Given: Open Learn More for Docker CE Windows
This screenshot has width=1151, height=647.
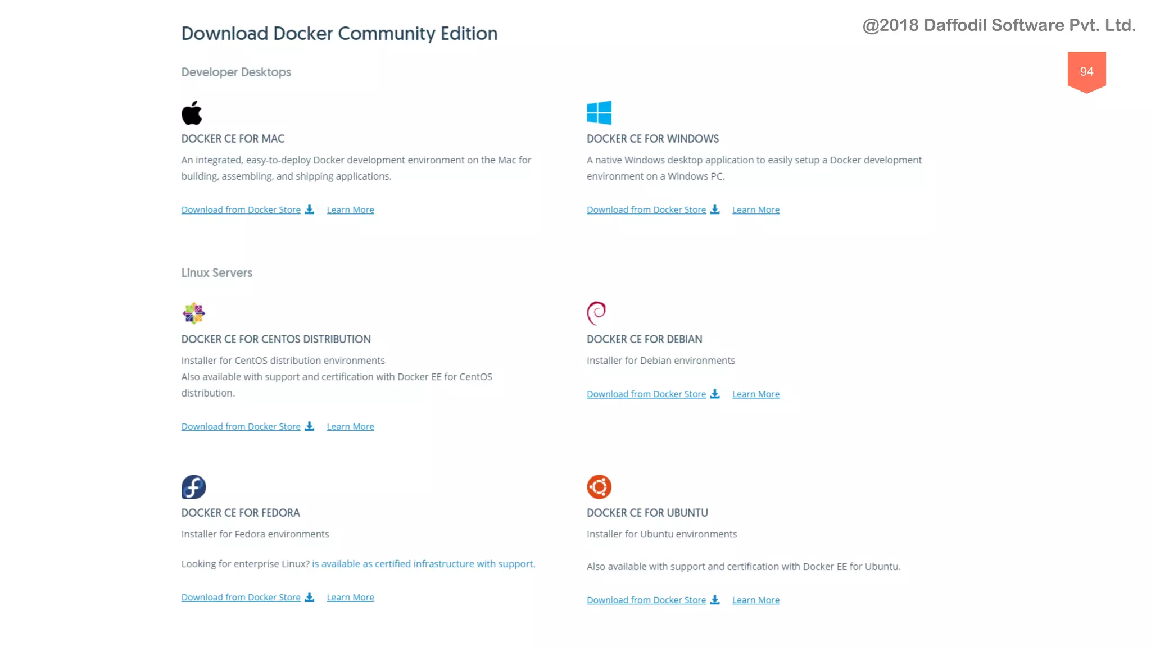Looking at the screenshot, I should click(x=755, y=209).
